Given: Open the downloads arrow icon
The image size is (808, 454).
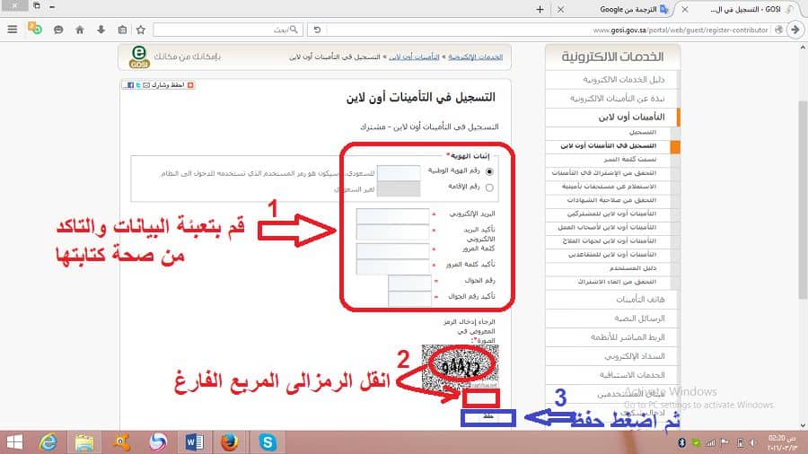Looking at the screenshot, I should coord(101,30).
